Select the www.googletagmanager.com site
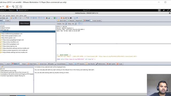 (13, 40)
